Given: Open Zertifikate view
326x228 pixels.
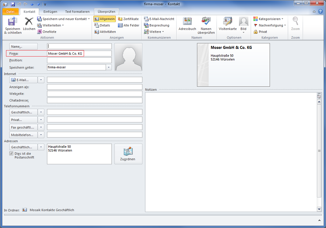Looking at the screenshot, I should click(x=128, y=19).
